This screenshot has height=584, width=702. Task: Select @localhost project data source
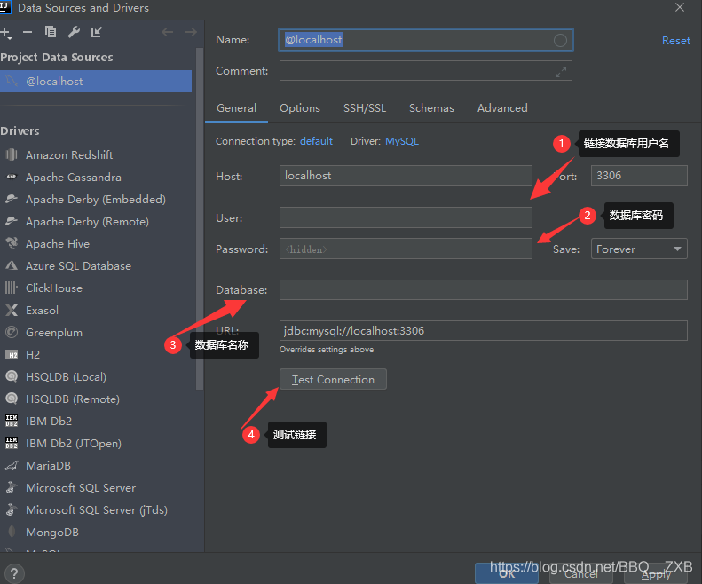point(96,81)
